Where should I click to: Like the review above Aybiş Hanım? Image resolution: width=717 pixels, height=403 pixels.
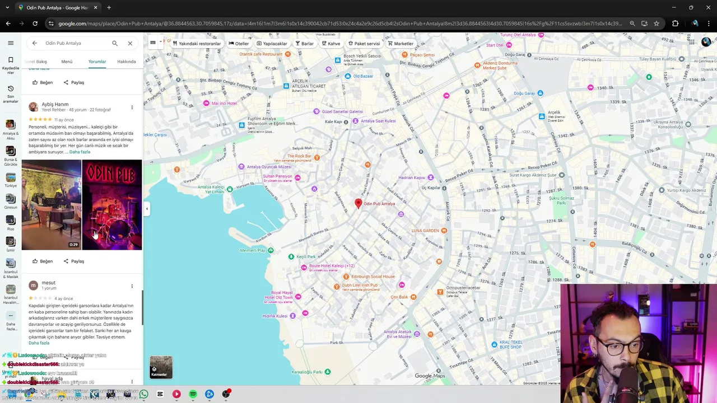coord(43,82)
